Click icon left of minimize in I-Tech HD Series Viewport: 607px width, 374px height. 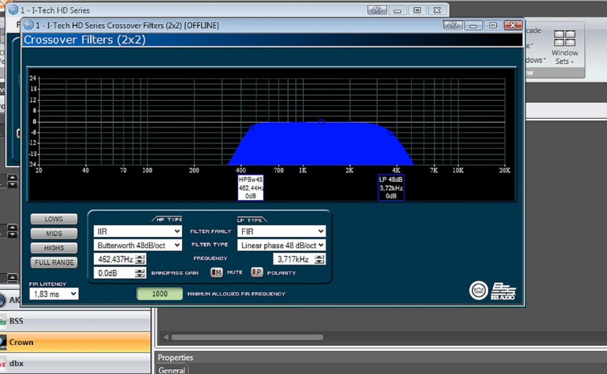pos(377,10)
